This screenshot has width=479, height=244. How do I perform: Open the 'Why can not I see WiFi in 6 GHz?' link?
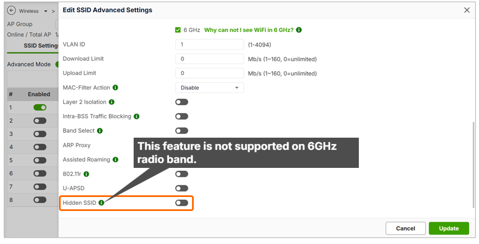coord(249,30)
